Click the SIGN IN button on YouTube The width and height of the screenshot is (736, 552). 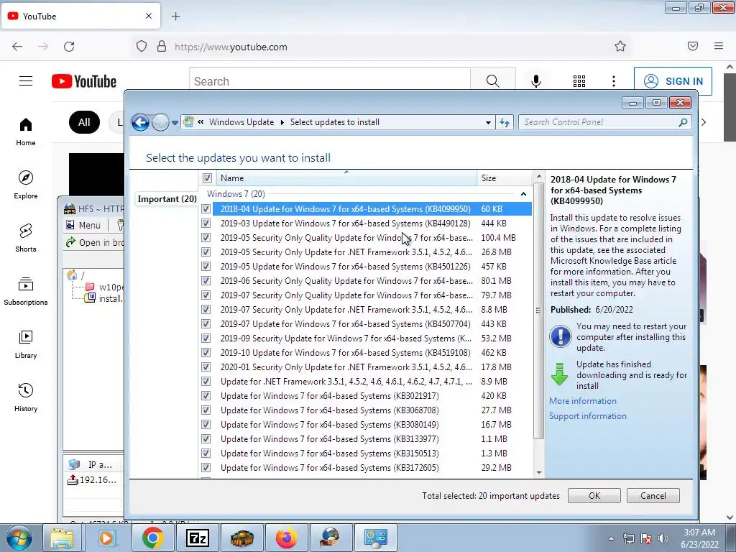coord(673,81)
